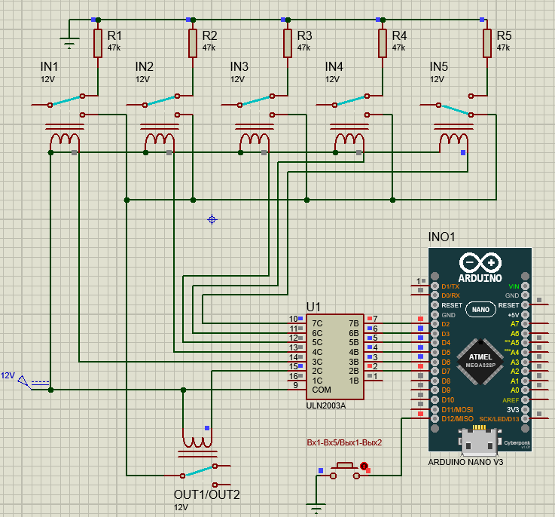This screenshot has height=517, width=555.
Task: Click the push button switch body
Action: [x=345, y=471]
